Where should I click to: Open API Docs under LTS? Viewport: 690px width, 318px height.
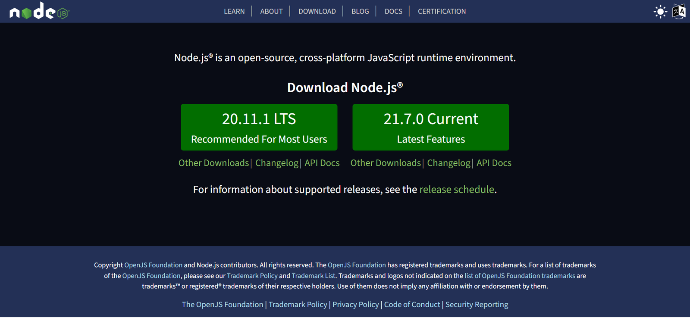coord(322,163)
